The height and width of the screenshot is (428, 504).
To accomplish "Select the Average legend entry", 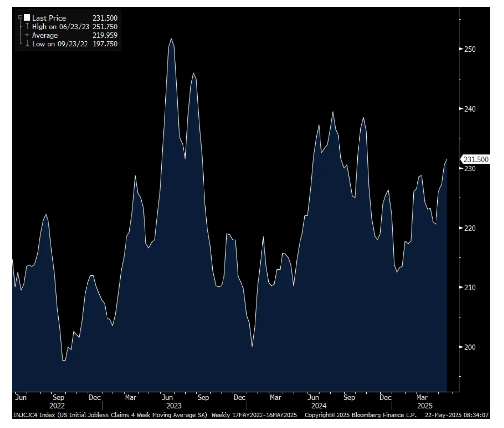I will tap(45, 35).
